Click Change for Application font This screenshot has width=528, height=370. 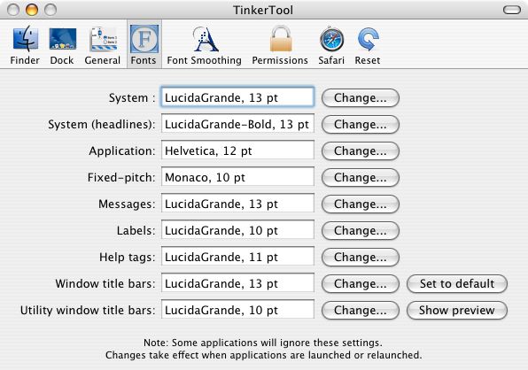click(x=361, y=151)
